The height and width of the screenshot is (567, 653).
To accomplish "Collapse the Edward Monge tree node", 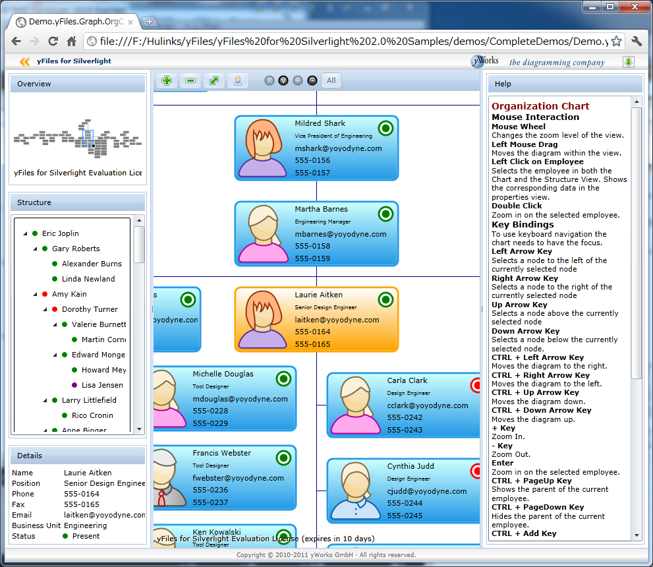I will coord(55,355).
